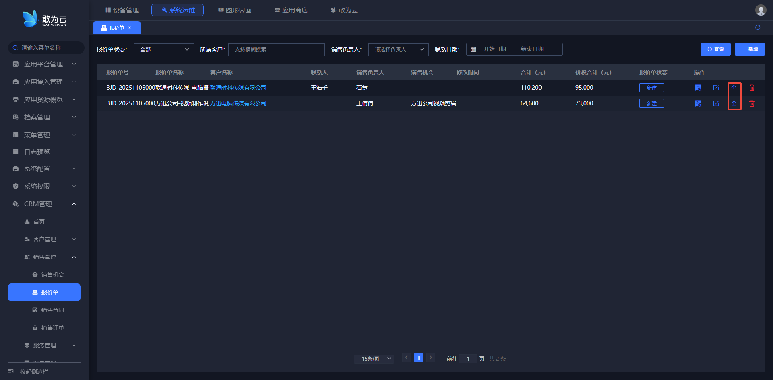Click sales owner 石慧
The width and height of the screenshot is (773, 380).
click(x=362, y=88)
